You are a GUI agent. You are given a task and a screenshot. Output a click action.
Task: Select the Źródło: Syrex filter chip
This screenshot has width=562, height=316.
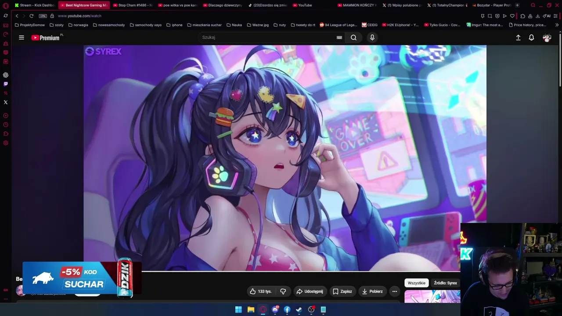tap(445, 283)
